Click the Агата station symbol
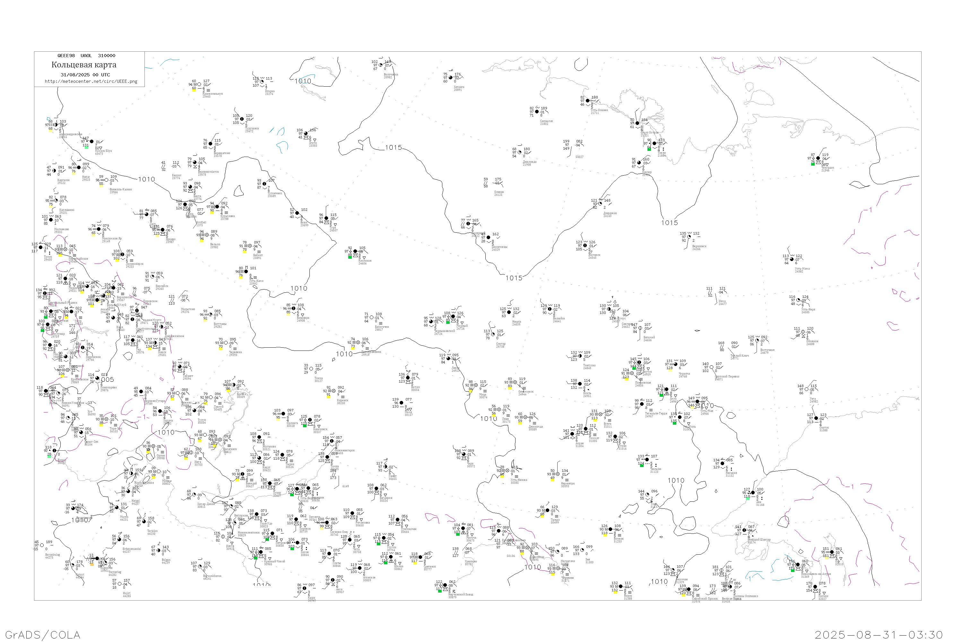This screenshot has height=642, width=963. [306, 134]
